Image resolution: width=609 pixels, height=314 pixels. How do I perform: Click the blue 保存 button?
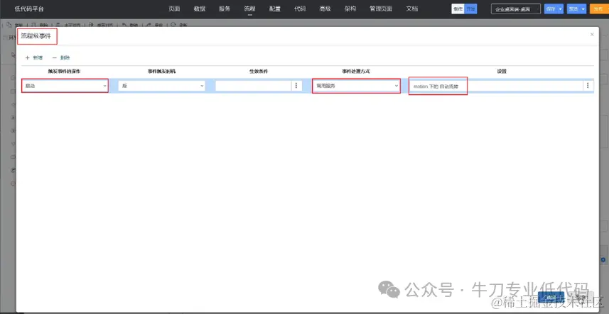pyautogui.click(x=551, y=9)
